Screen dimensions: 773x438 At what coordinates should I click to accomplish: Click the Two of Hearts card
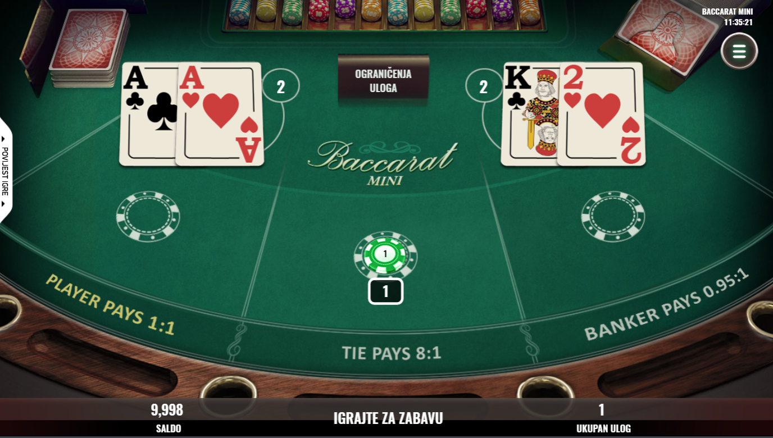[x=601, y=114]
